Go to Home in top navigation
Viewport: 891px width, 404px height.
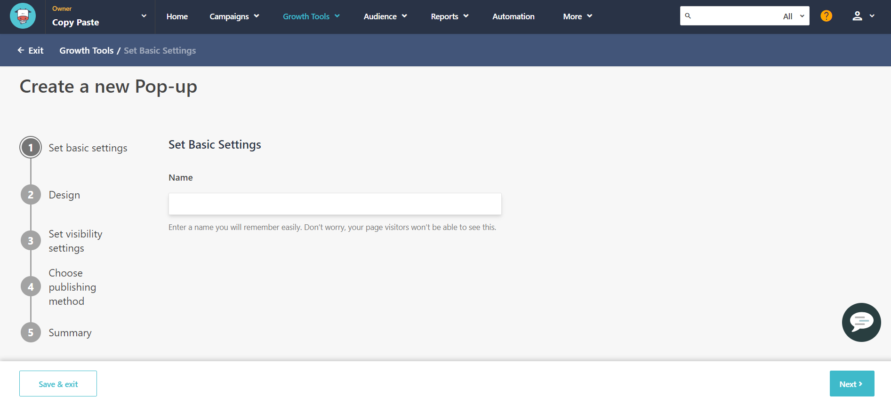177,16
